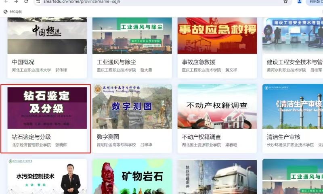
Task: Click 昆明冶金高等专科学校 school name
Action: click(x=116, y=145)
